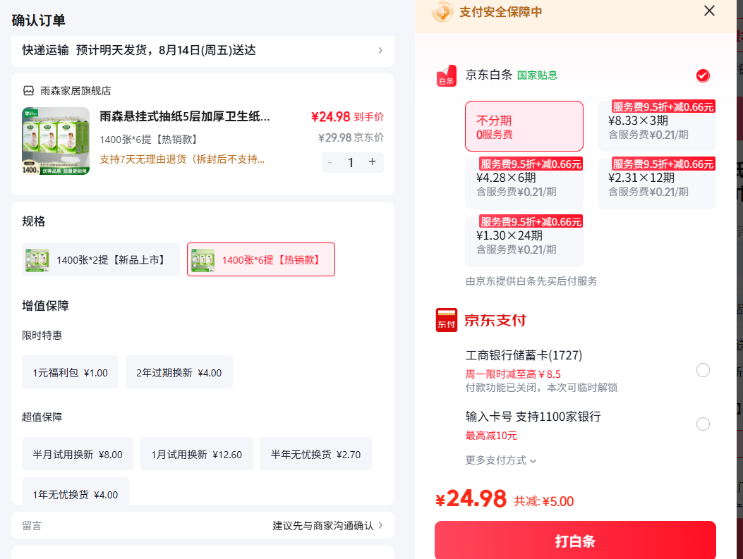Click the 由京东提供白条先买后付服务 notice
This screenshot has height=559, width=743.
(531, 281)
